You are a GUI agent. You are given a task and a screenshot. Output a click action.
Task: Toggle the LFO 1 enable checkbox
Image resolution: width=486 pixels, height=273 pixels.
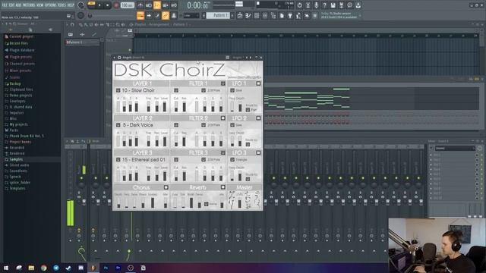[x=258, y=83]
